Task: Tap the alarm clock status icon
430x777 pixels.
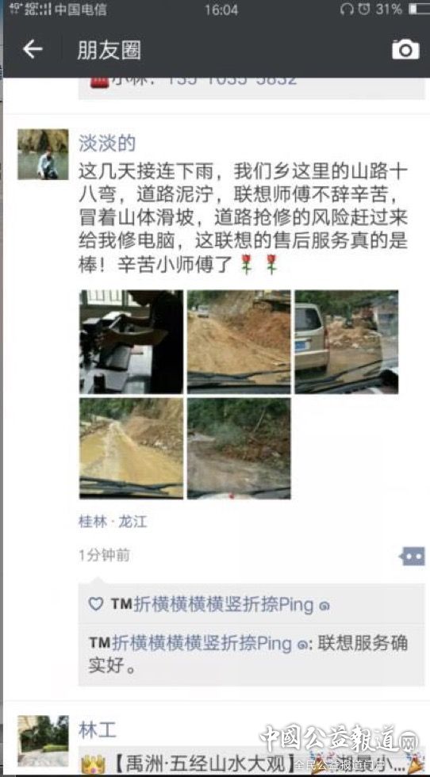Action: click(x=363, y=9)
